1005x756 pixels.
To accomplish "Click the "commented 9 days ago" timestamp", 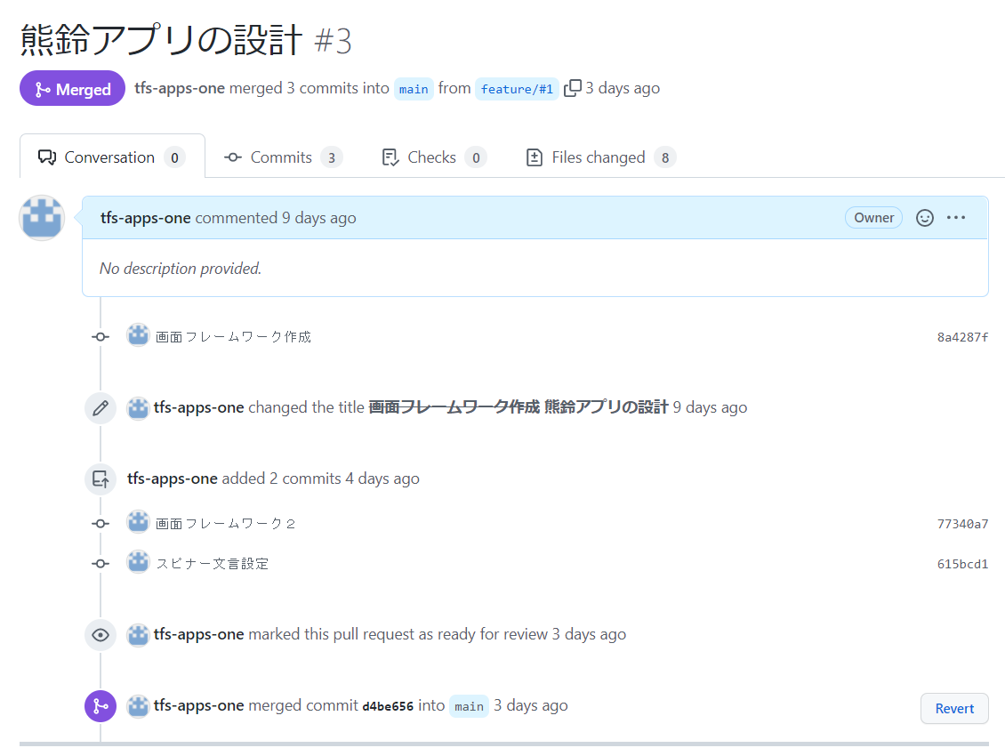I will click(276, 218).
